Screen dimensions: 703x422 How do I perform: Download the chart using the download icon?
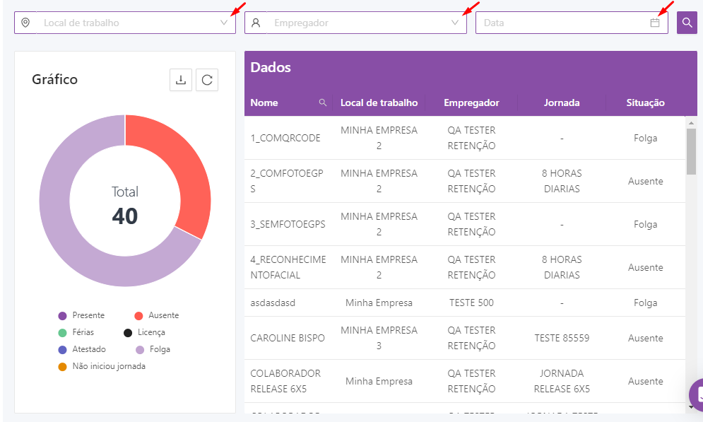point(181,80)
